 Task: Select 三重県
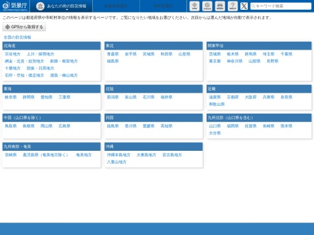click(64, 97)
